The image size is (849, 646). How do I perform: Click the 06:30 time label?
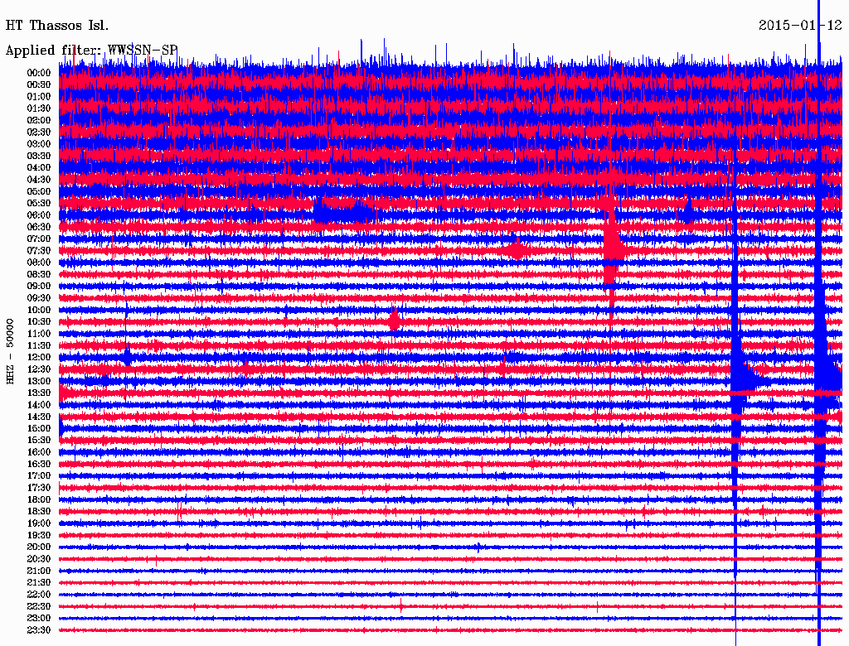[39, 227]
